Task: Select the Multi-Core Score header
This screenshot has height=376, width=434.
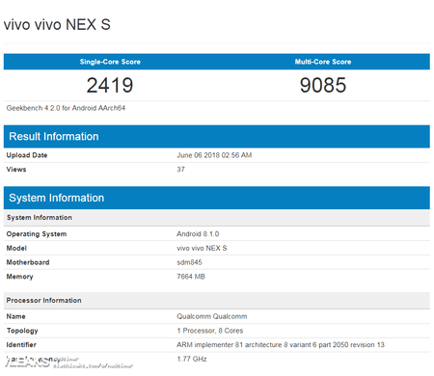Action: [323, 62]
